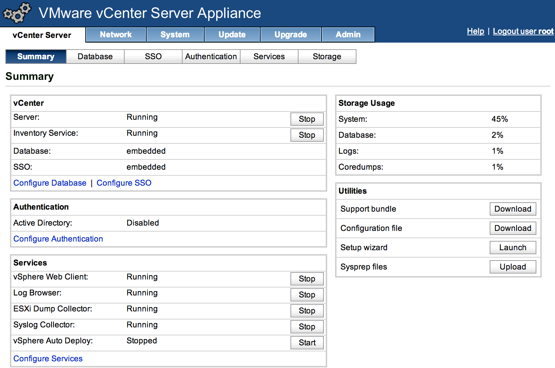Open the SSO sub-tab
The width and height of the screenshot is (555, 368).
click(153, 57)
